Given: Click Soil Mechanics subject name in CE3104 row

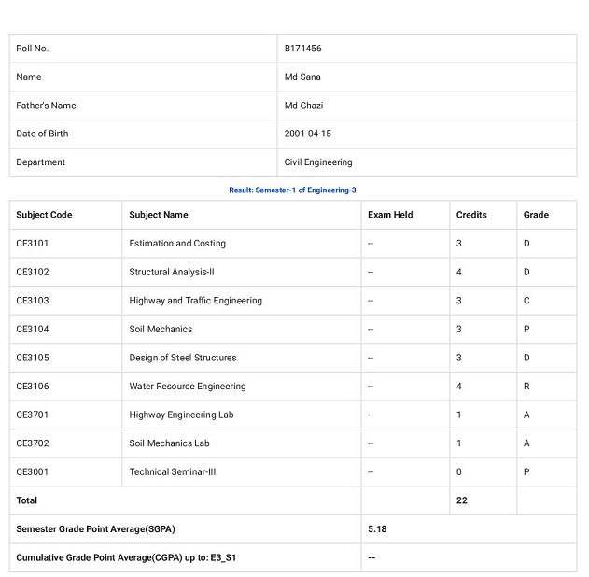Looking at the screenshot, I should pyautogui.click(x=161, y=329).
